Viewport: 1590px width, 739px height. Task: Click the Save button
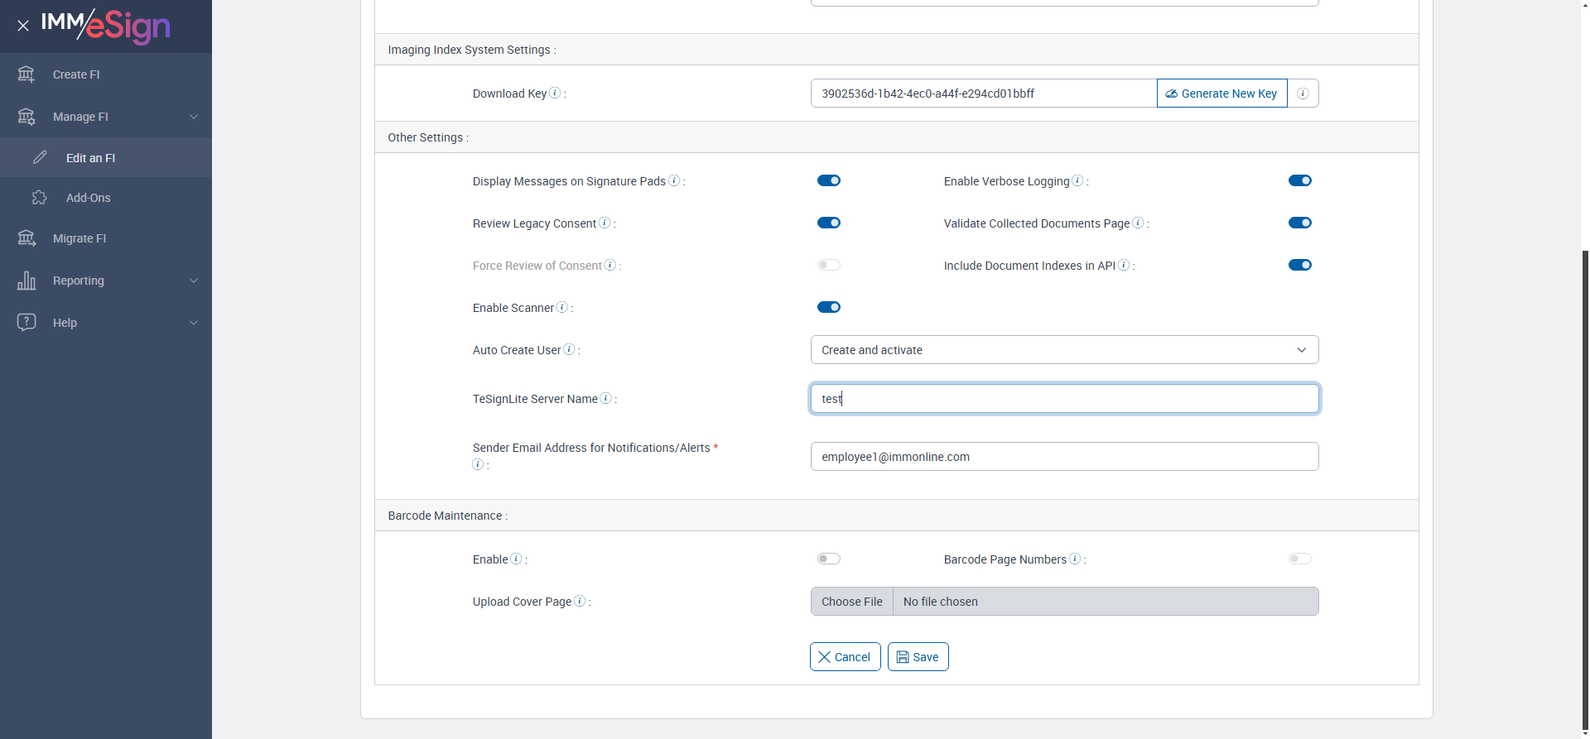[x=918, y=657]
